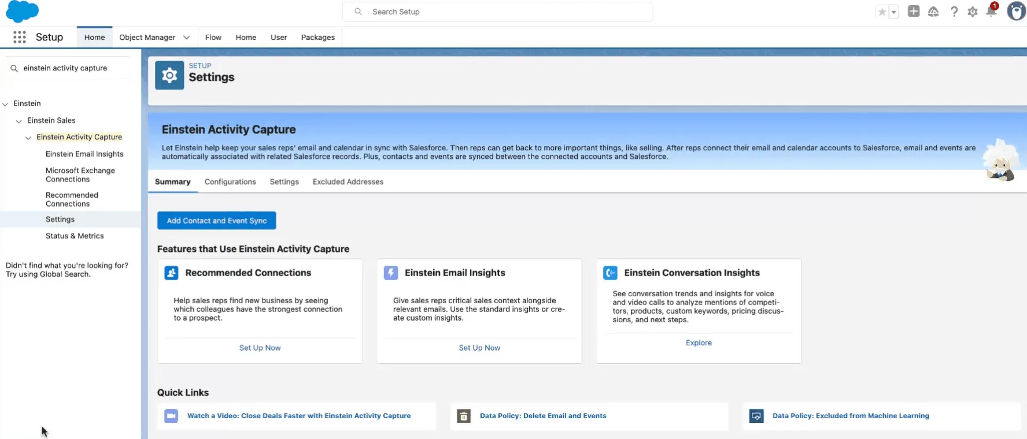Click the Einstein Email Insights lightning icon
1027x439 pixels.
[x=391, y=273]
